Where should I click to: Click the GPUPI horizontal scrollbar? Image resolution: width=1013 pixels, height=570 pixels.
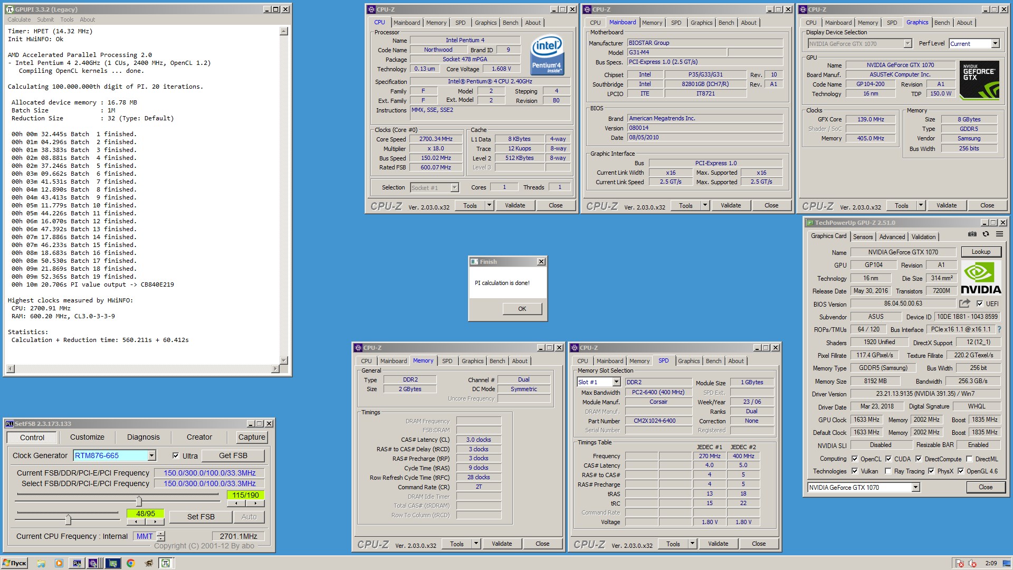pyautogui.click(x=142, y=369)
